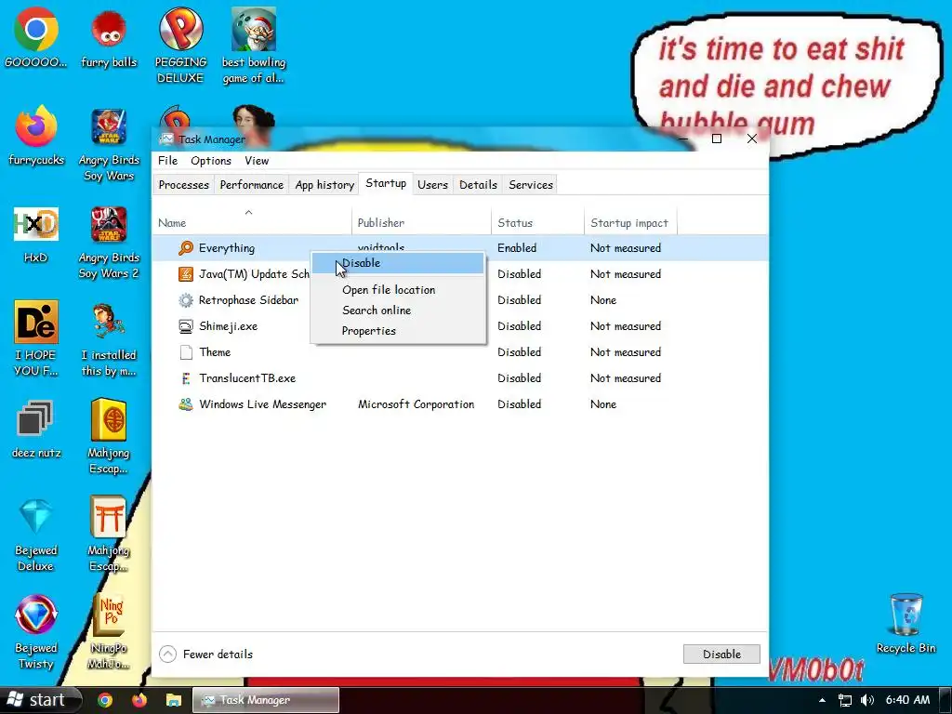
Task: Click the Windows Live Messenger icon
Action: 186,404
